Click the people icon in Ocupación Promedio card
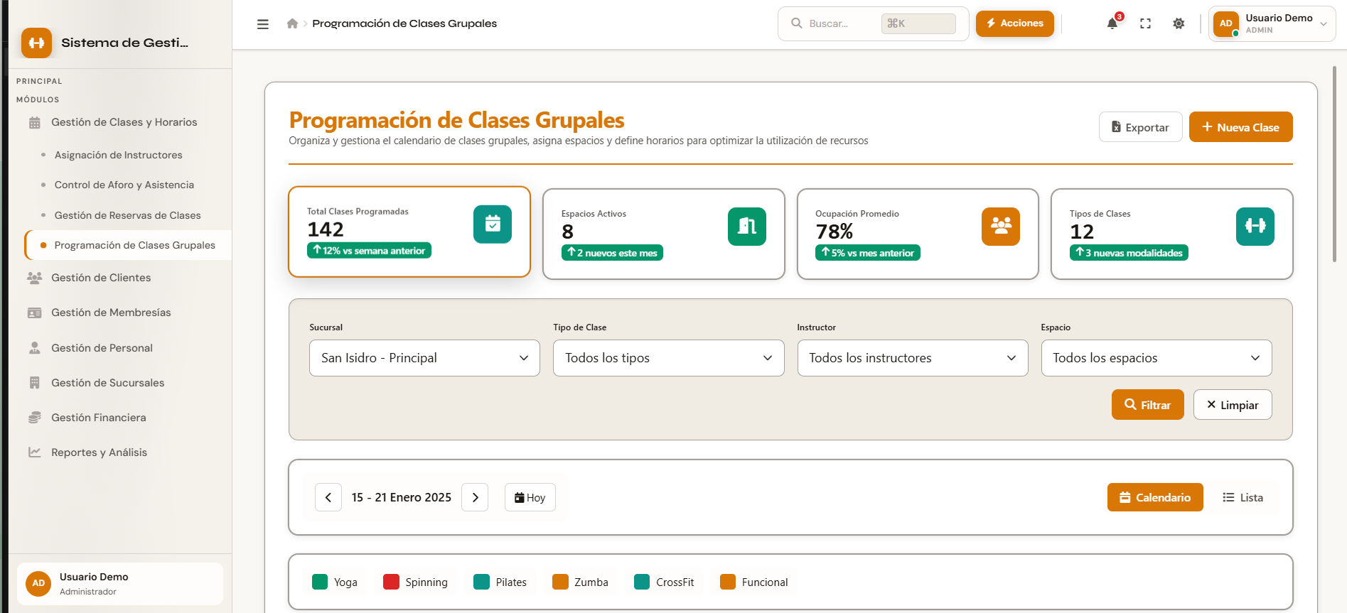 click(1001, 227)
